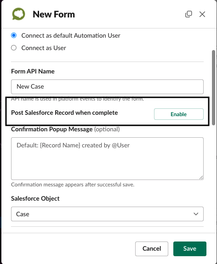Screen dimensions: 217x264
Task: Click the green Salesforce chat app logo
Action: 18,14
